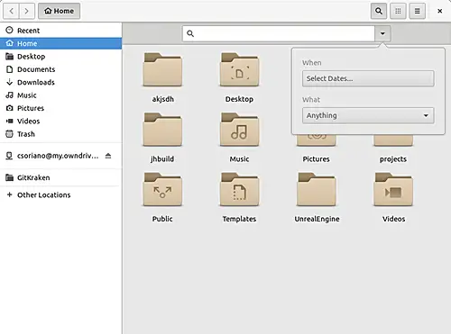Toggle the search magnifier button in header

click(x=379, y=11)
